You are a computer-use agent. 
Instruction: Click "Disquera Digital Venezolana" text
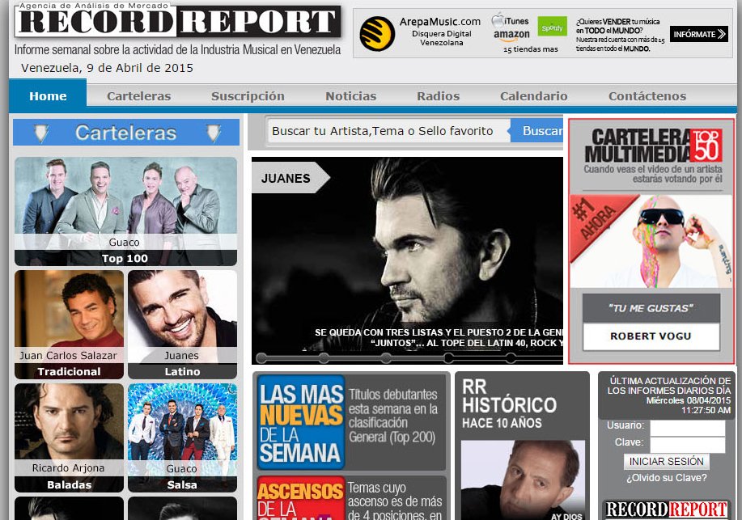point(442,38)
